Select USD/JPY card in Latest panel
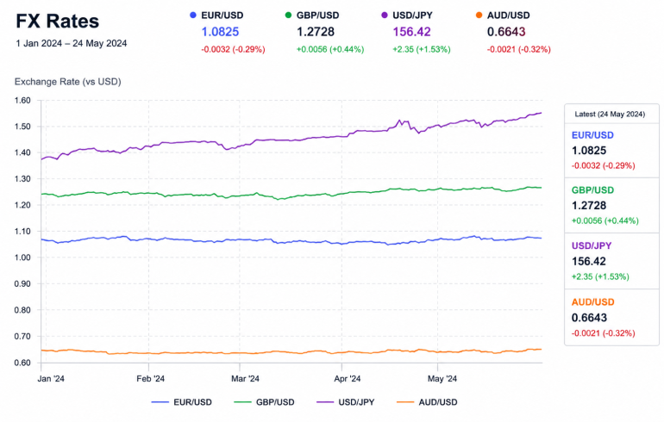The image size is (664, 422). pyautogui.click(x=611, y=261)
